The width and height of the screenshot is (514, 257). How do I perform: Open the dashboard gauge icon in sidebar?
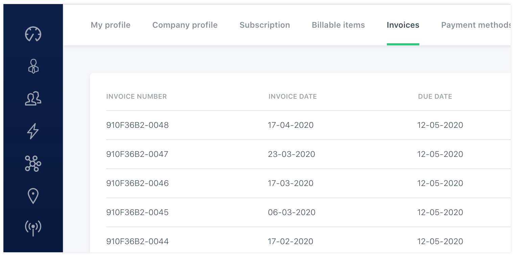pos(33,34)
